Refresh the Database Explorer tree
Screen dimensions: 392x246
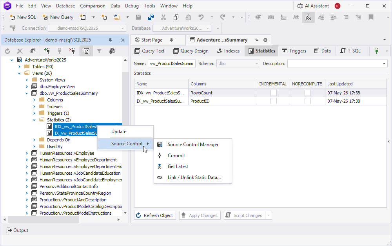(x=7, y=51)
